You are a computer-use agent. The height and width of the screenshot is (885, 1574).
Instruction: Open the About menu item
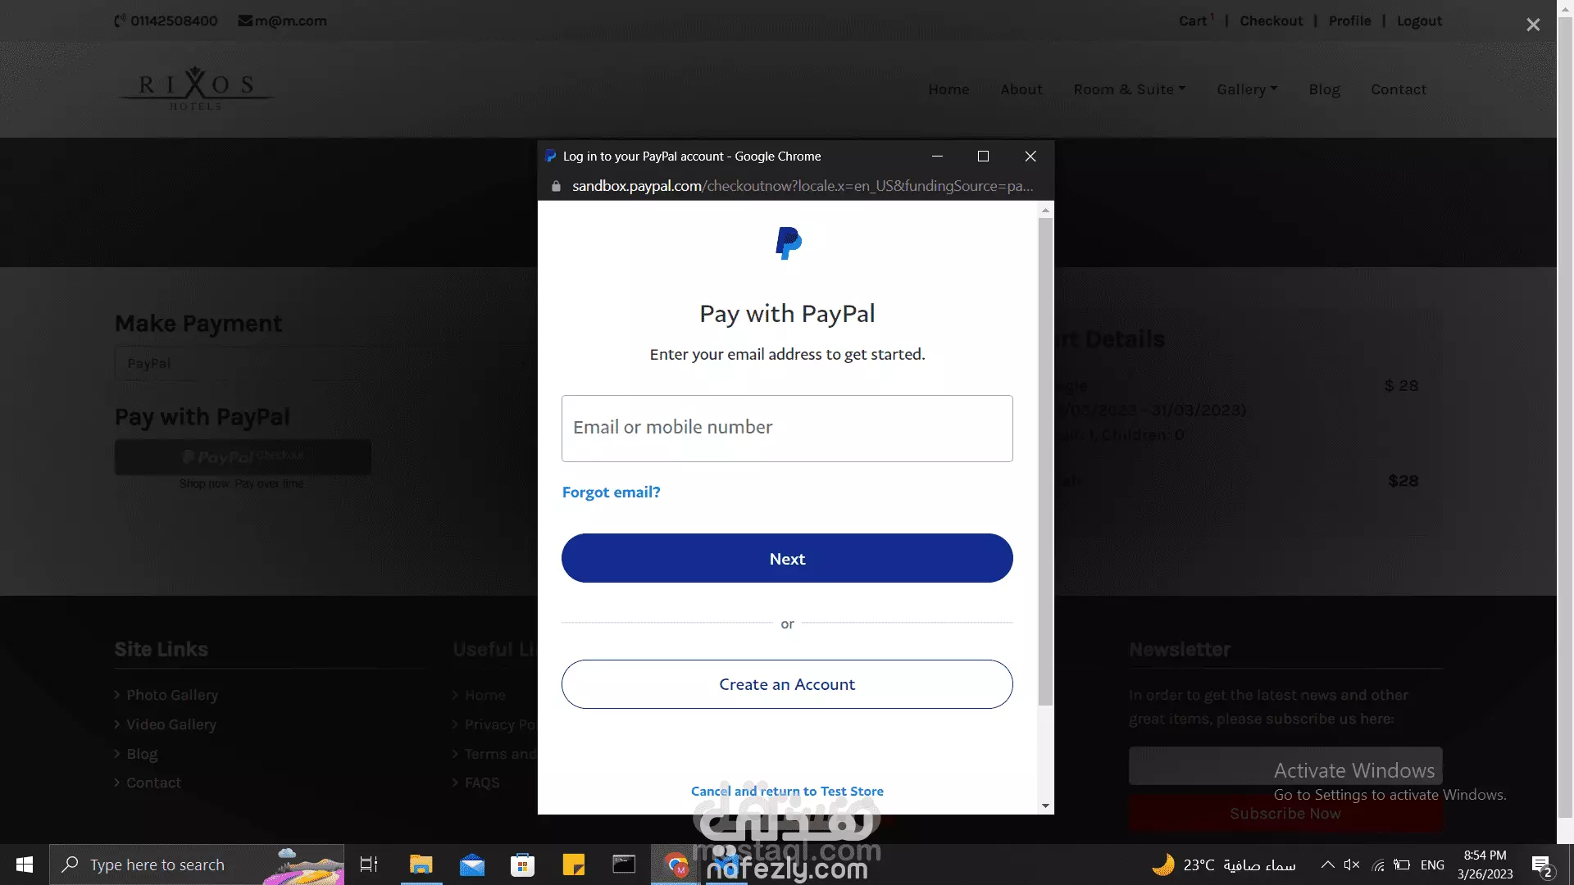pyautogui.click(x=1021, y=89)
